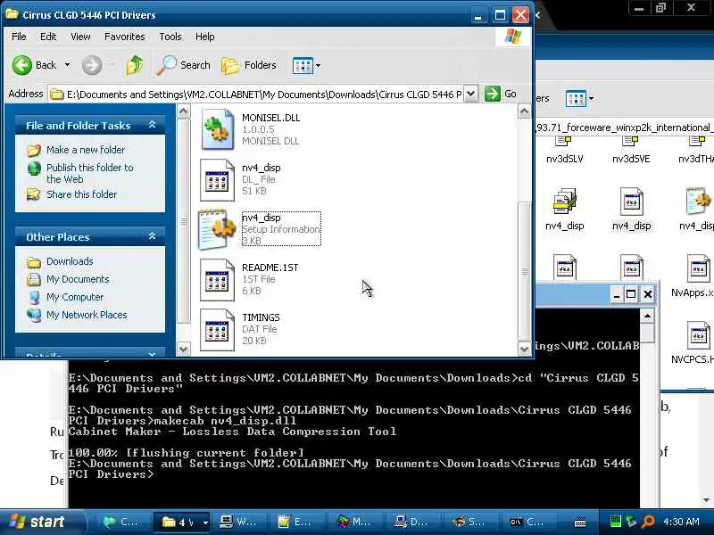Switch to the S... taskbar button

pos(469,523)
